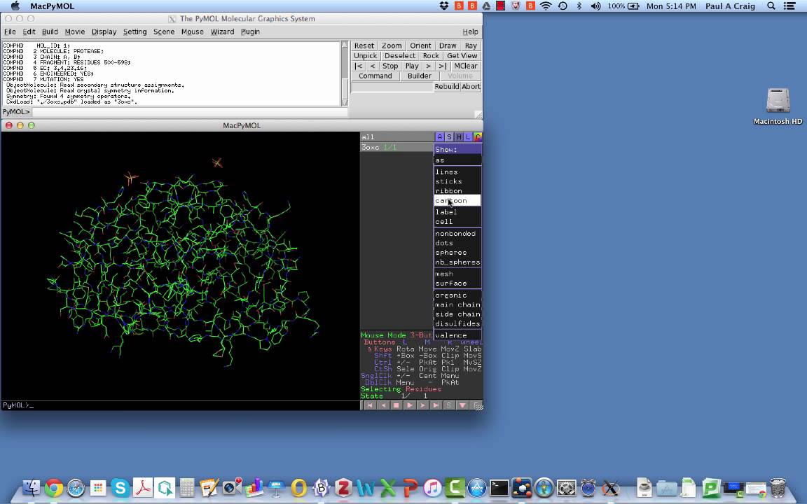Screen dimensions: 807x504
Task: Open the Display menu
Action: 104,32
